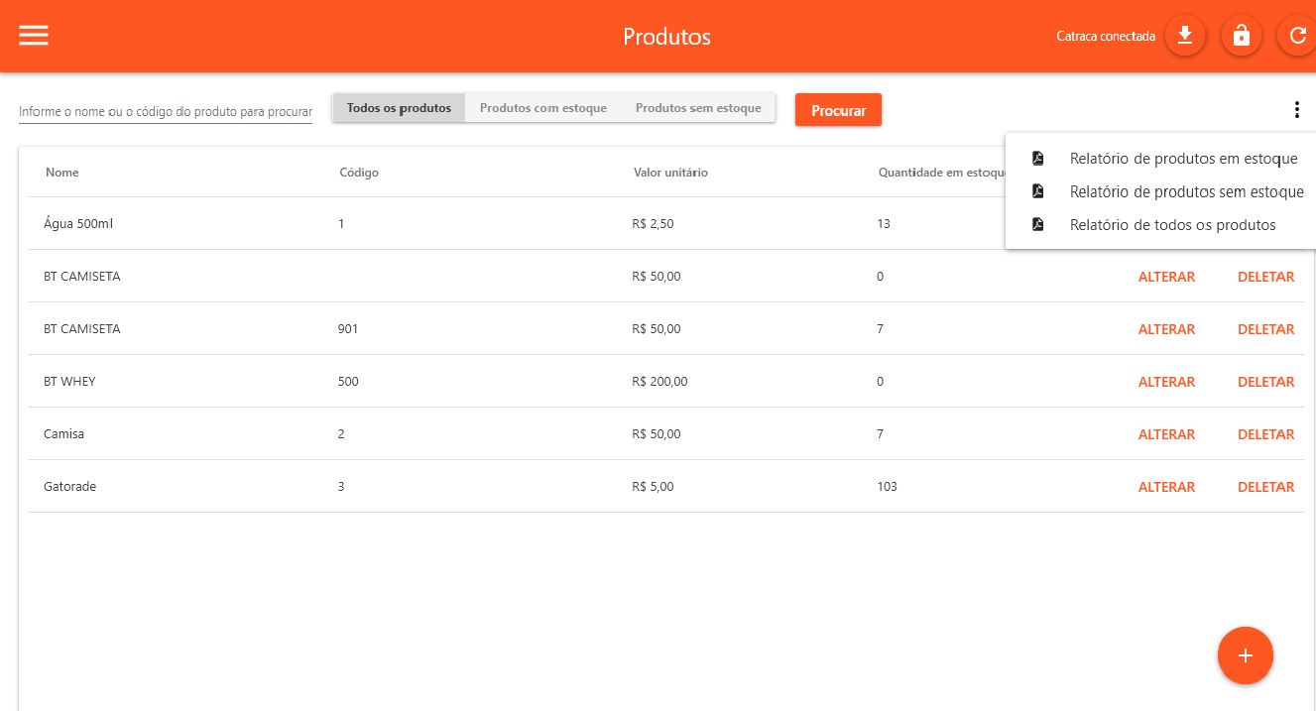The image size is (1316, 711).
Task: Click the download icon in header
Action: coord(1184,37)
